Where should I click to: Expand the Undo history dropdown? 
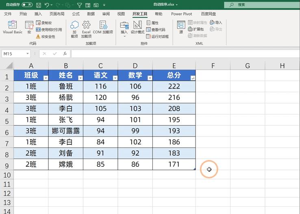click(52, 5)
